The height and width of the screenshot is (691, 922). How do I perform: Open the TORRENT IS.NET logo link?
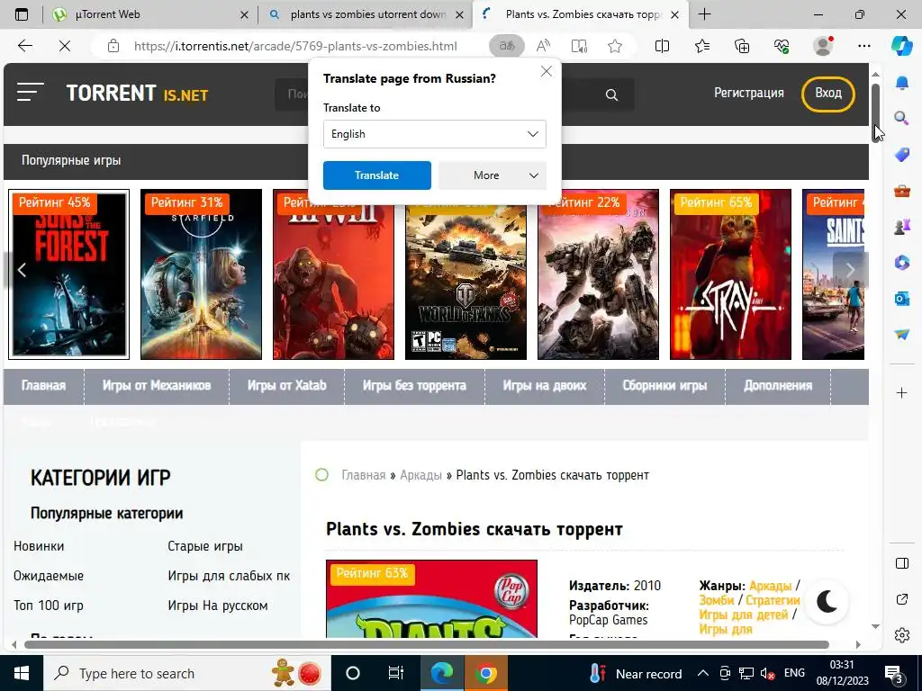[x=137, y=93]
